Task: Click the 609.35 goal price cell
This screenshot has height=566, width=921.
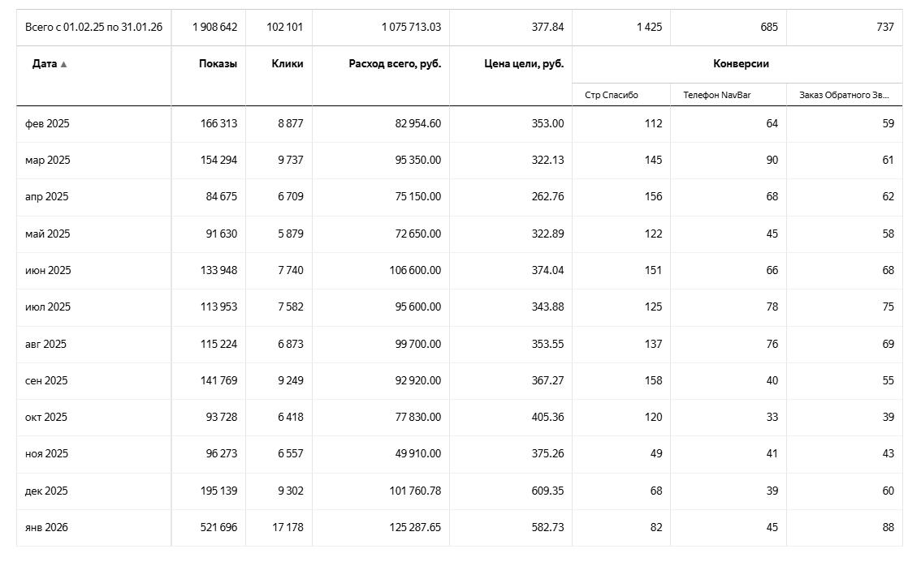Action: pyautogui.click(x=547, y=491)
